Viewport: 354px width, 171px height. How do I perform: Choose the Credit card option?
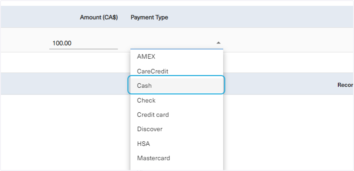[x=177, y=115]
